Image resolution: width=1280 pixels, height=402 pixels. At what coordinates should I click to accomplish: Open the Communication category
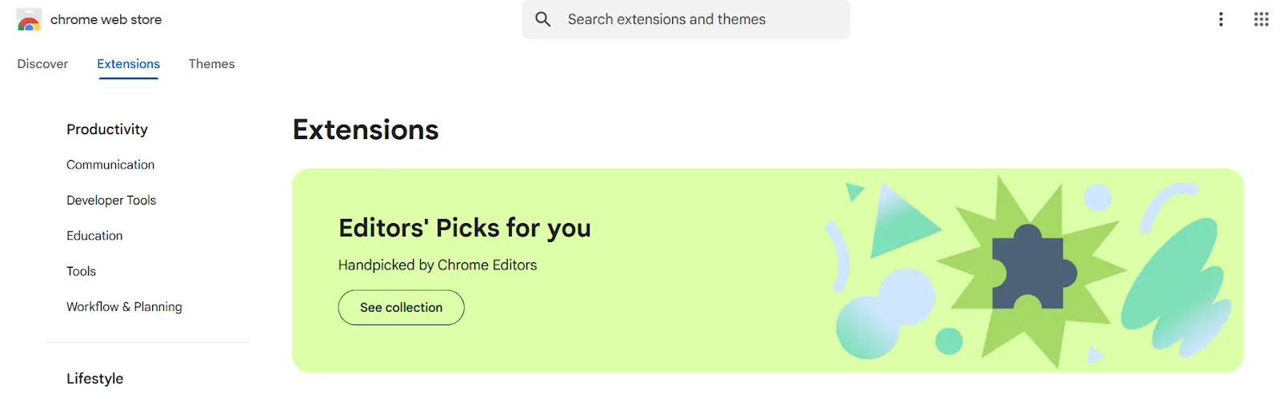point(110,165)
